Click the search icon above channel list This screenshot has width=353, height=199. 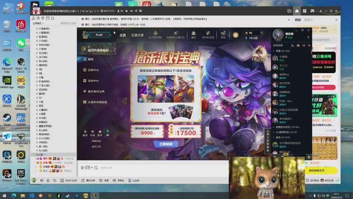[x=53, y=18]
